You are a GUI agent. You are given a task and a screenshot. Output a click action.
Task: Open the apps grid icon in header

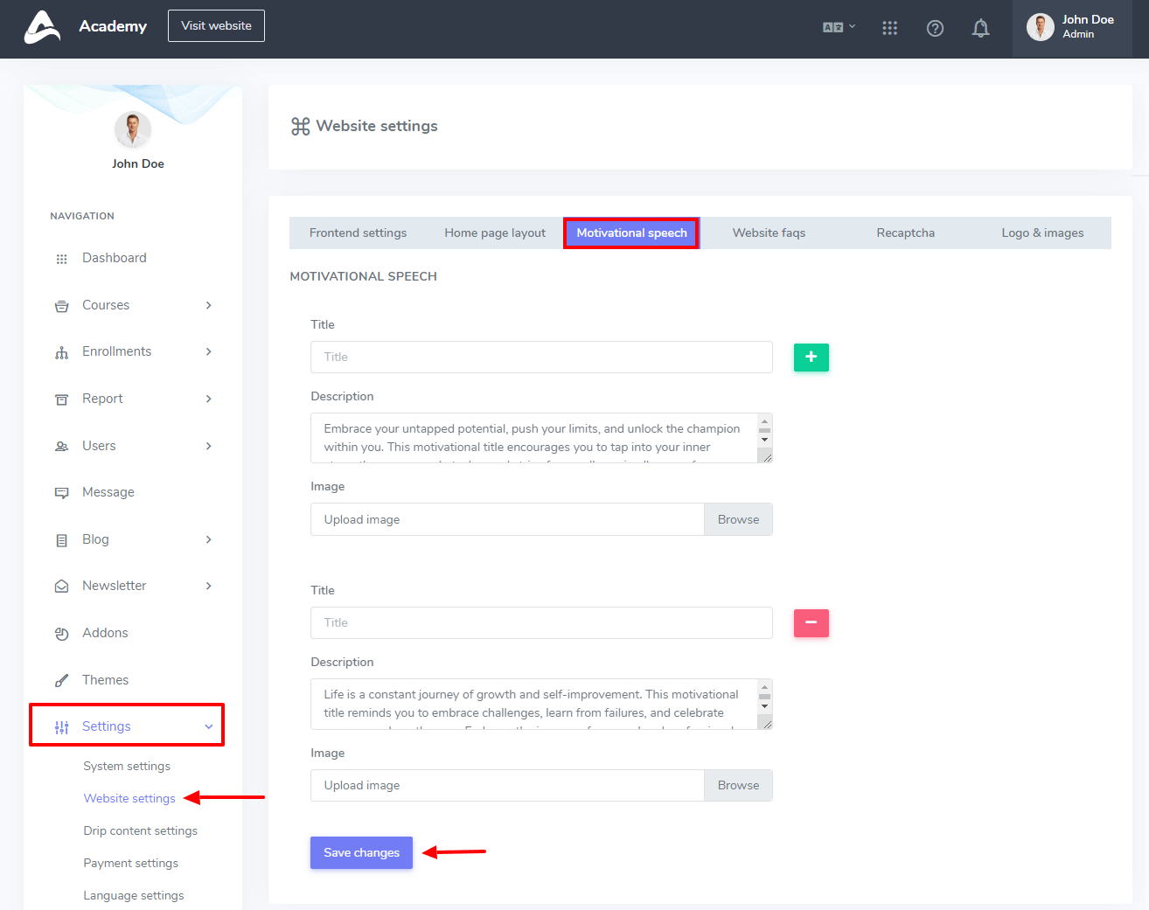(x=889, y=28)
